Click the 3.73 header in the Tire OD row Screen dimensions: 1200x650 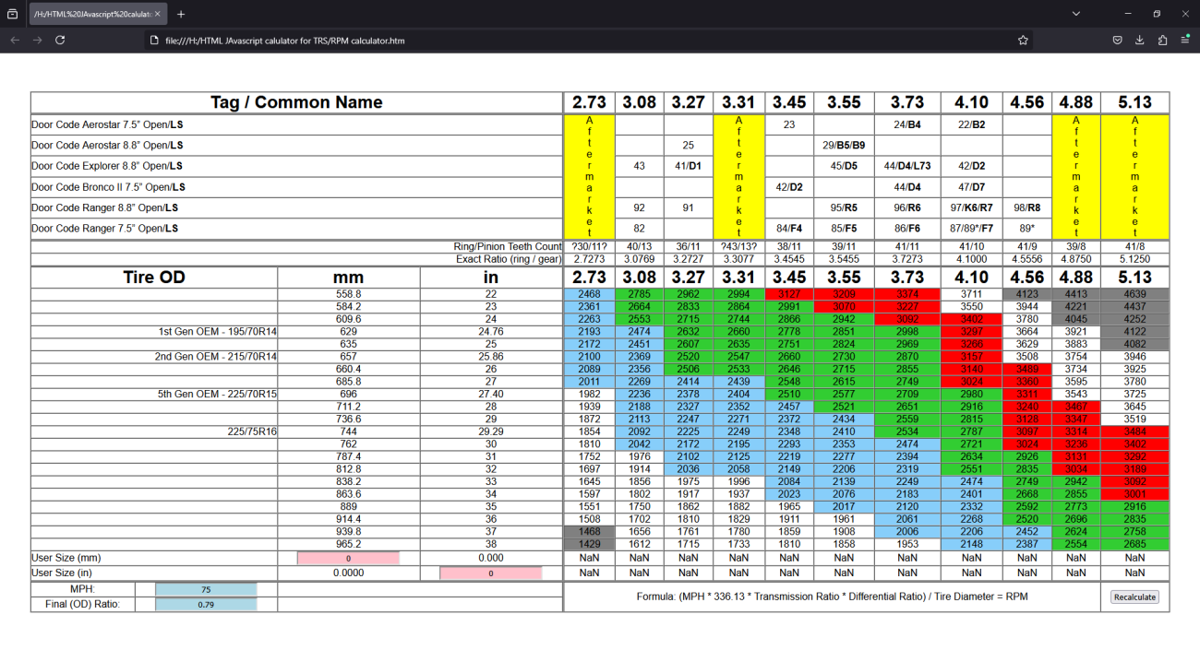907,278
